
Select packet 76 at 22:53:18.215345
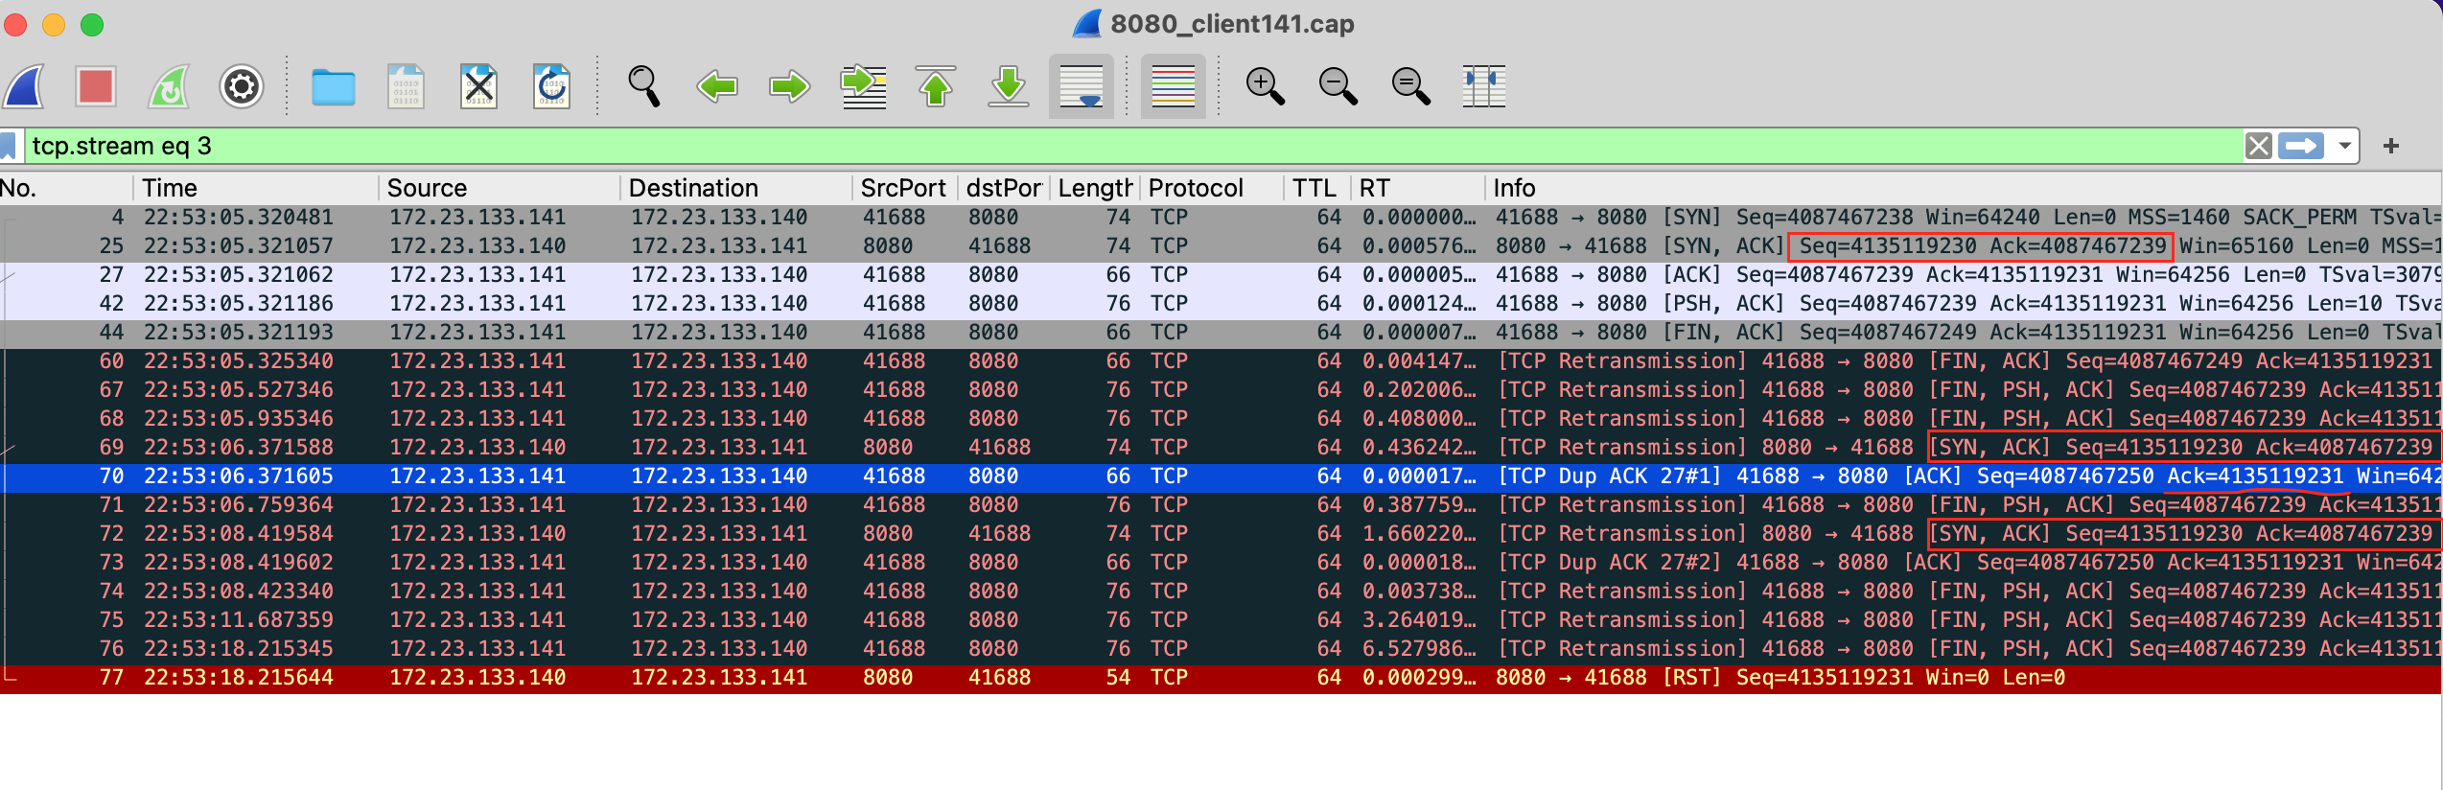(x=1221, y=649)
